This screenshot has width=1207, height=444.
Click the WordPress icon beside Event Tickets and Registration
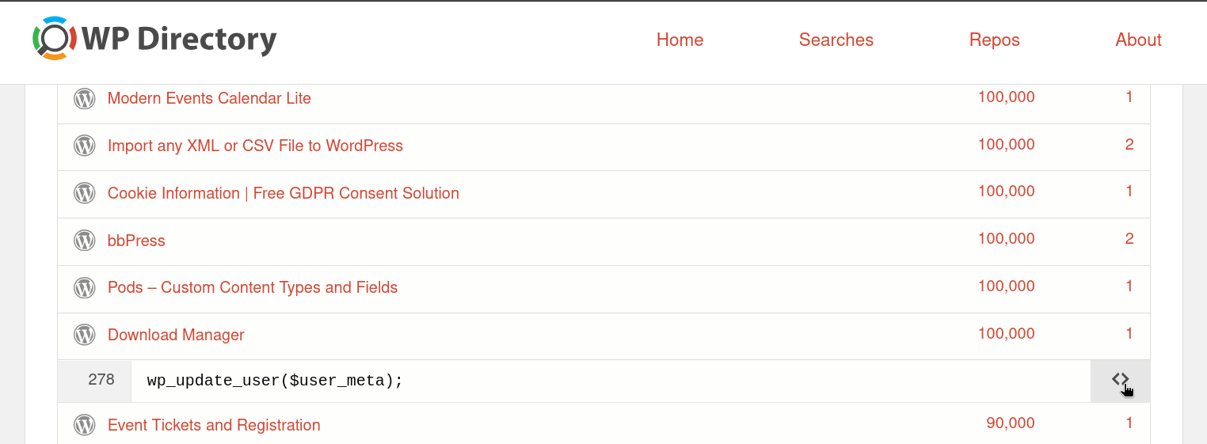pos(85,426)
